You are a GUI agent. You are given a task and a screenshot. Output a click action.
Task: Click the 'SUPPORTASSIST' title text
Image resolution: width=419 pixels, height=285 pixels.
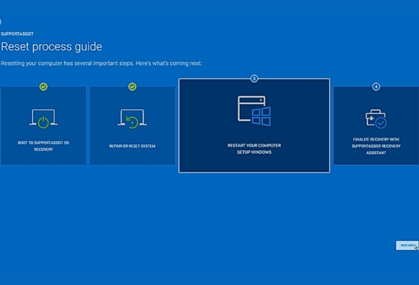[x=17, y=34]
